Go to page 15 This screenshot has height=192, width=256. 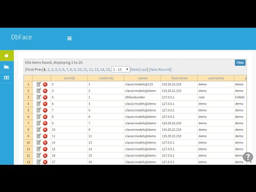[108, 69]
